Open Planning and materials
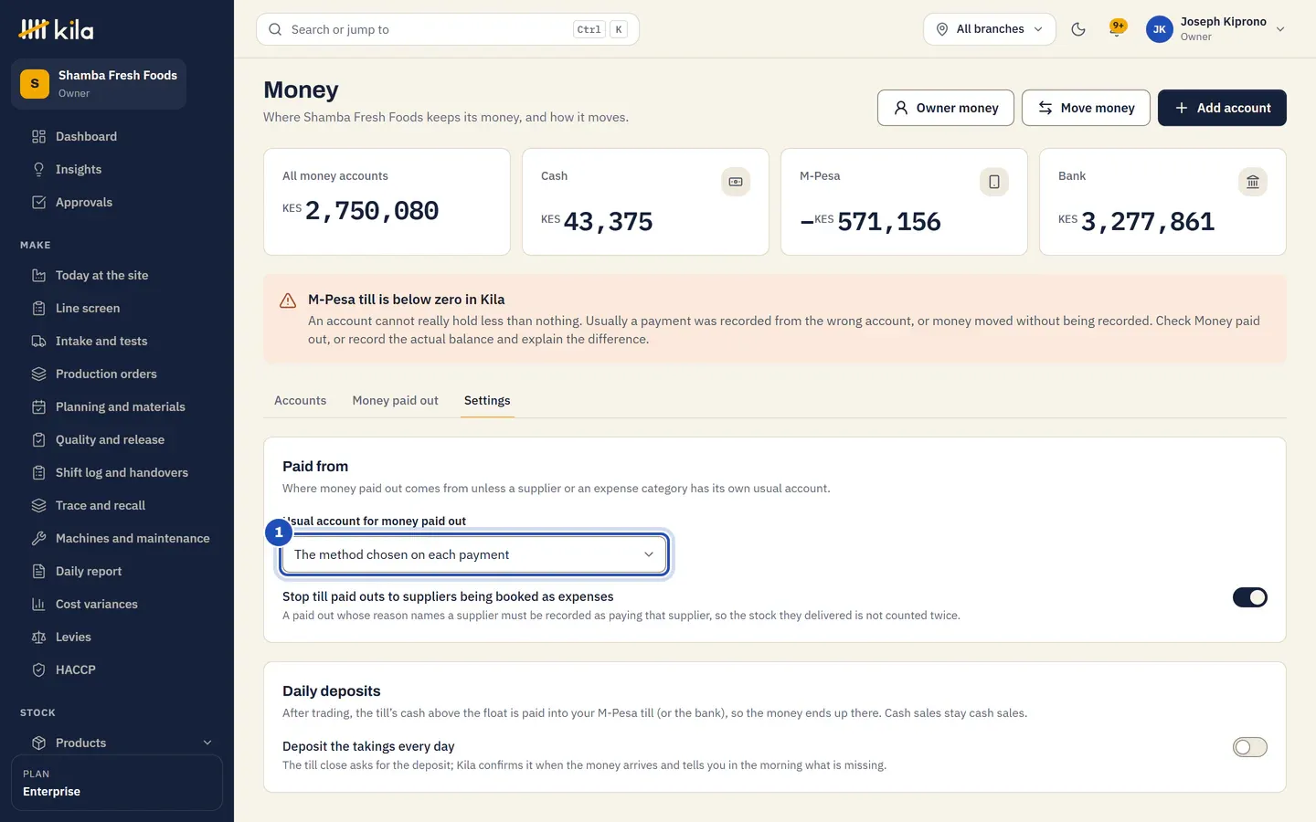Screen dimensions: 1316x822 (x=117, y=406)
